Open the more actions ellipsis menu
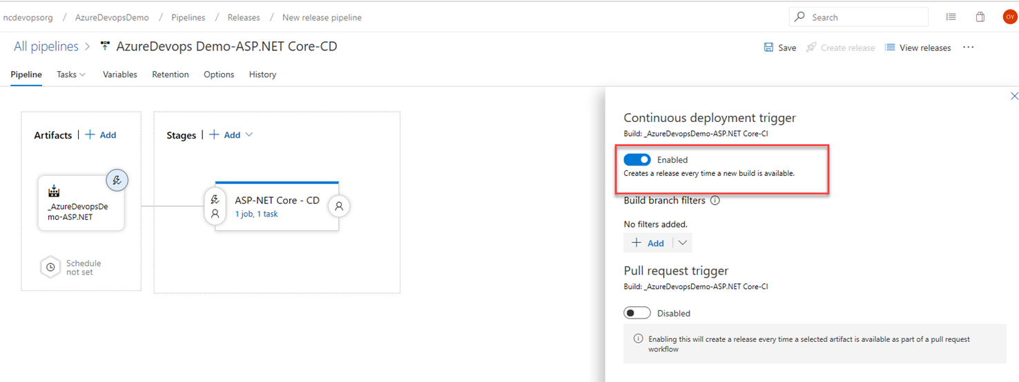 click(x=968, y=47)
